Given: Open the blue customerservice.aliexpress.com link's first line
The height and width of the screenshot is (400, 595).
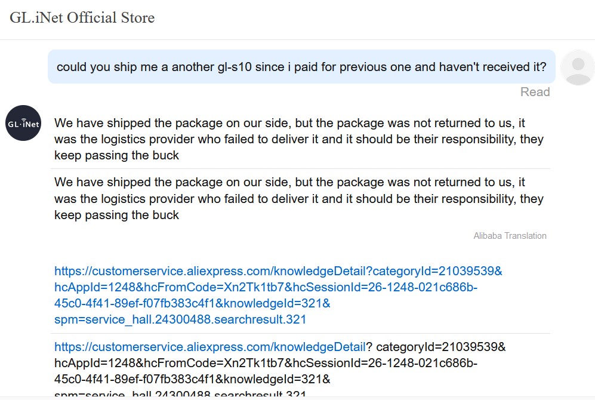Looking at the screenshot, I should pos(278,271).
